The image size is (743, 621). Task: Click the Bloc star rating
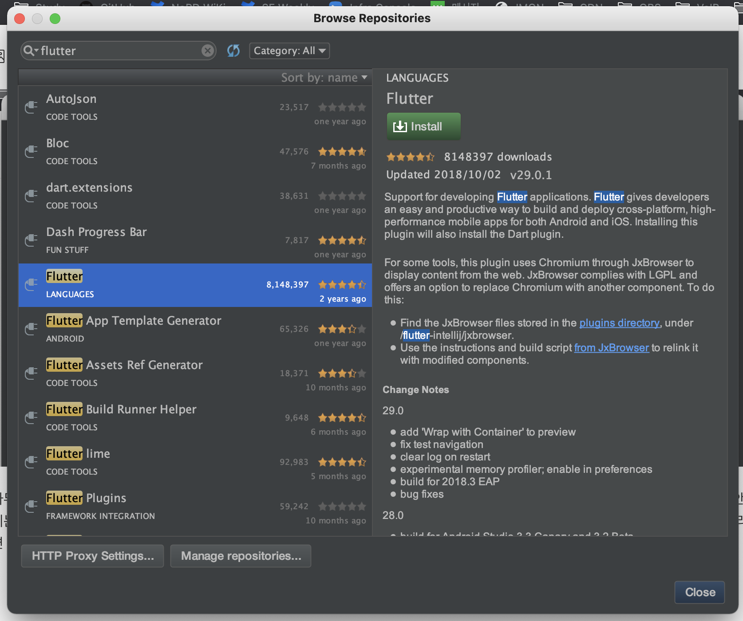(342, 152)
